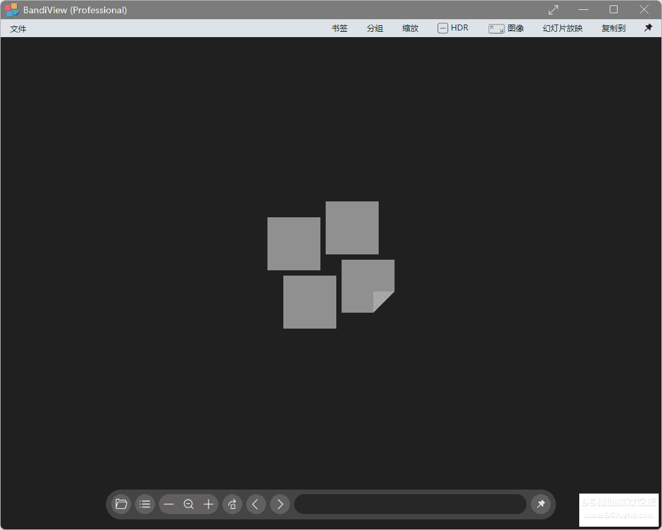This screenshot has height=530, width=662.
Task: Go to previous image with left arrow
Action: 256,504
